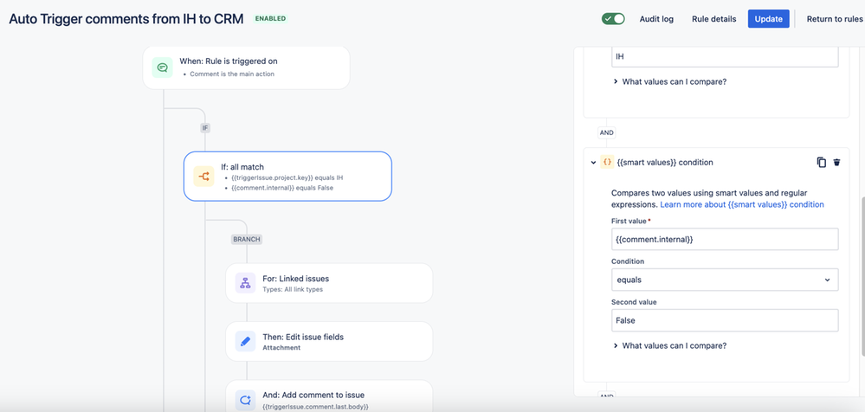Duplicate the smart values condition
The width and height of the screenshot is (865, 412).
pos(822,162)
